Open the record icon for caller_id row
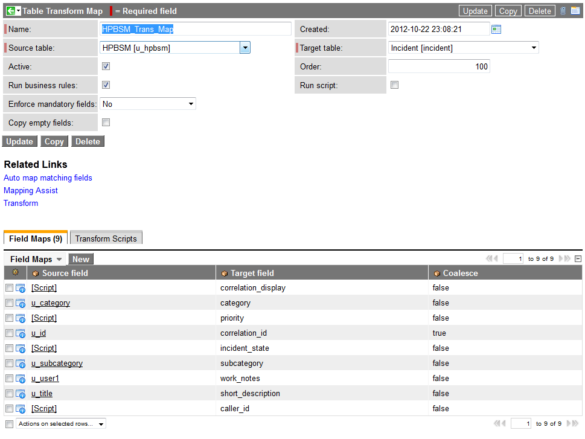This screenshot has width=585, height=439. (21, 409)
